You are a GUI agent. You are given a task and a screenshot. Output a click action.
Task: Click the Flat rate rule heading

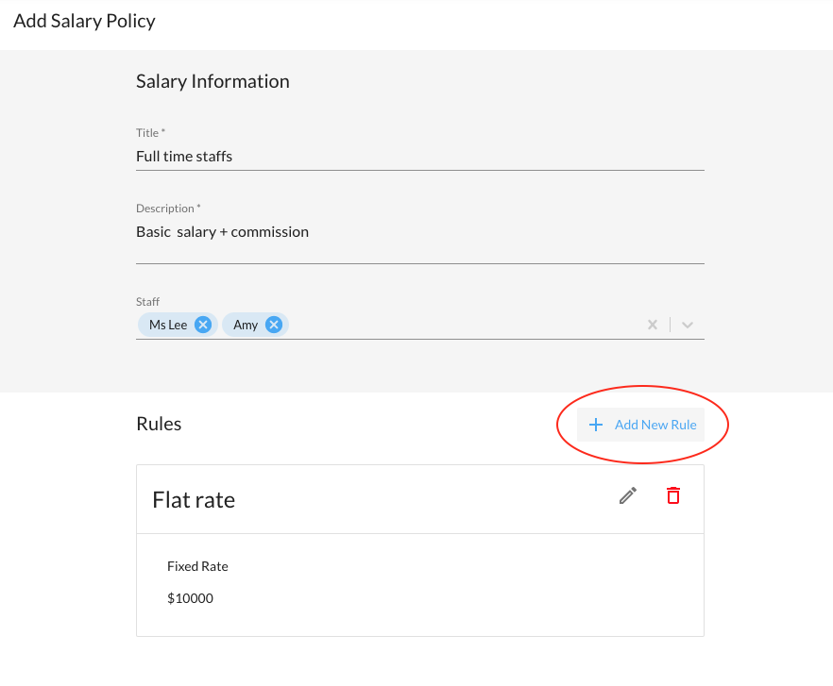coord(194,500)
